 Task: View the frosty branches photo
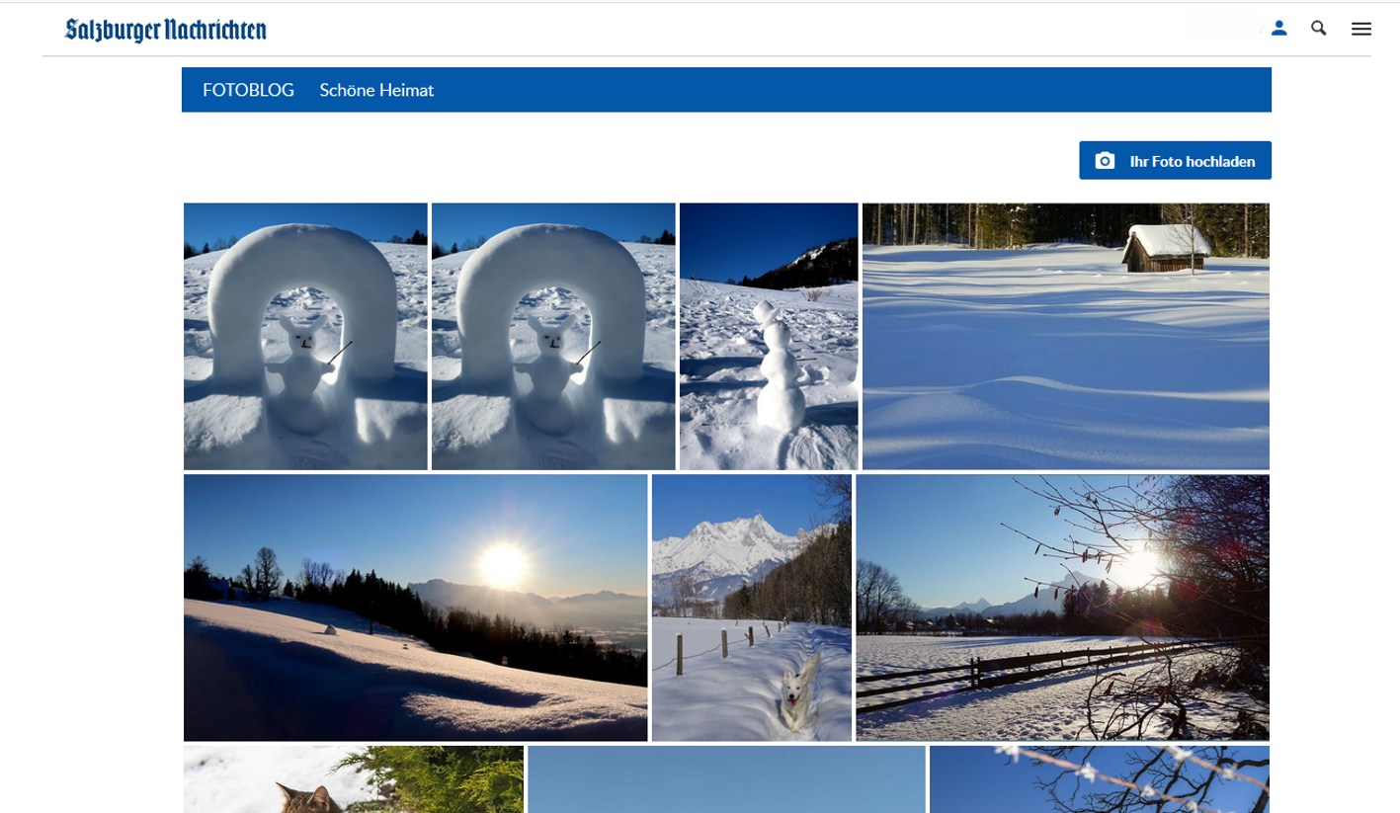(x=1099, y=780)
